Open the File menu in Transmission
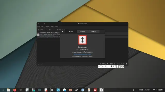This screenshot has width=165, height=92. point(39,27)
